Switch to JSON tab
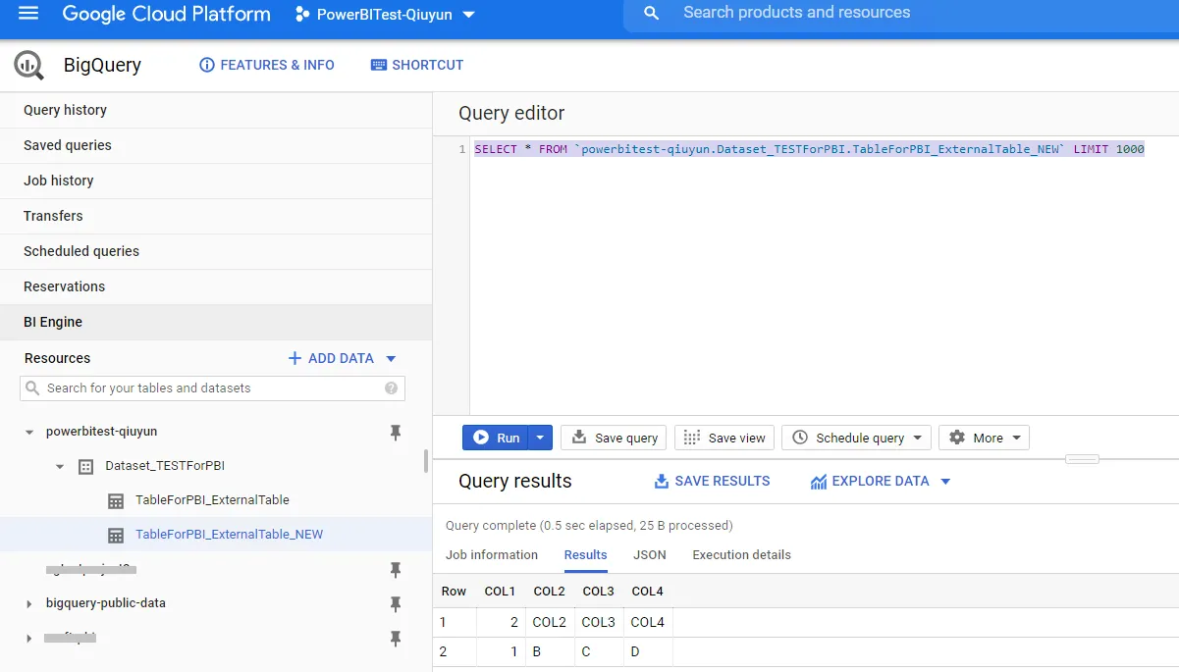 point(650,555)
